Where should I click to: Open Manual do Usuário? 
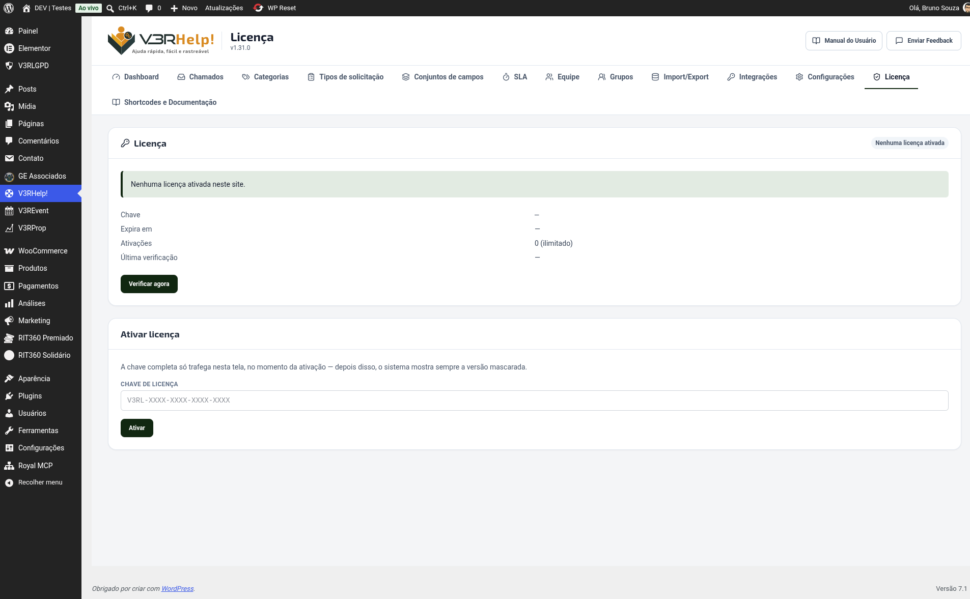point(844,41)
